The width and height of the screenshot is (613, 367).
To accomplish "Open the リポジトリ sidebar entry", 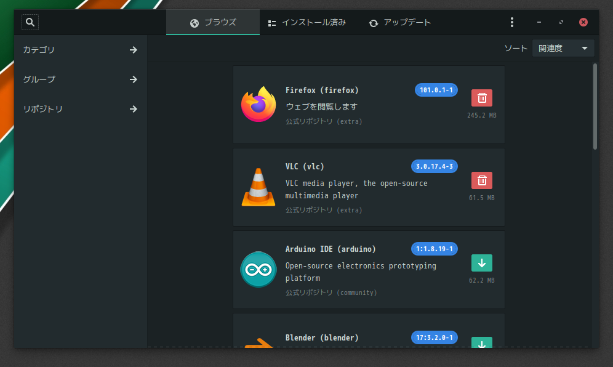I will [x=81, y=109].
